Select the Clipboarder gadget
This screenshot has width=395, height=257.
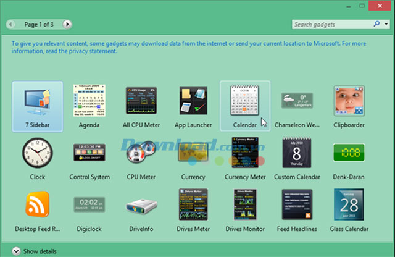point(349,106)
